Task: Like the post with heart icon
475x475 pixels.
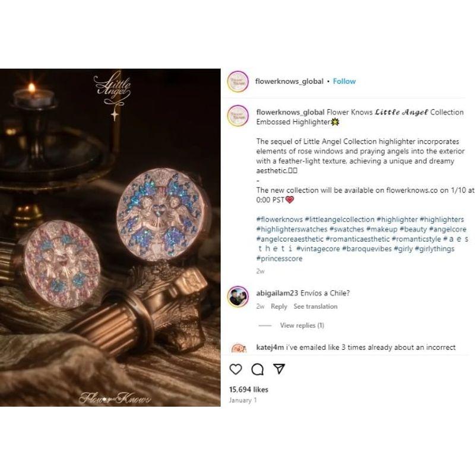Action: [236, 369]
